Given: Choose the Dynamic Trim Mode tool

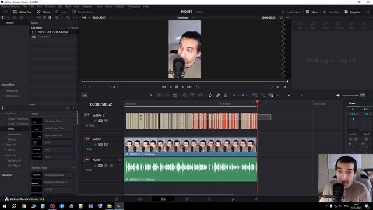Looking at the screenshot, I should 167,95.
